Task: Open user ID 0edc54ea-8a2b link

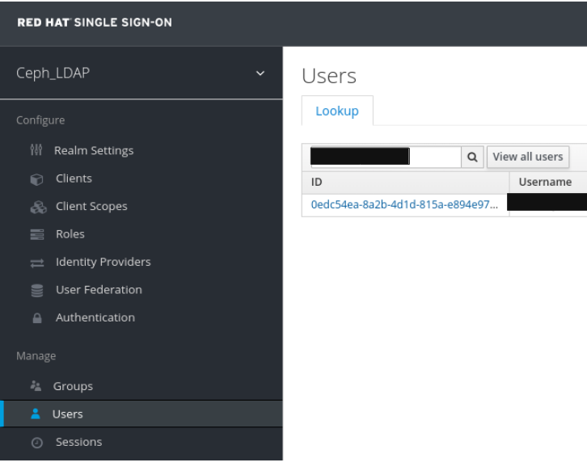Action: point(403,205)
